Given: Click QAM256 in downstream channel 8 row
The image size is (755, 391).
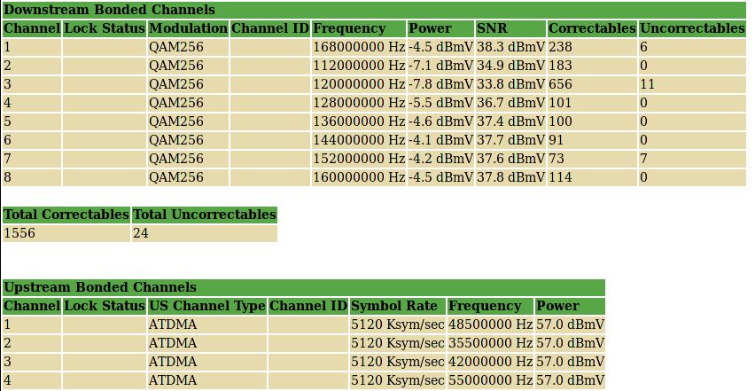Looking at the screenshot, I should coord(175,177).
